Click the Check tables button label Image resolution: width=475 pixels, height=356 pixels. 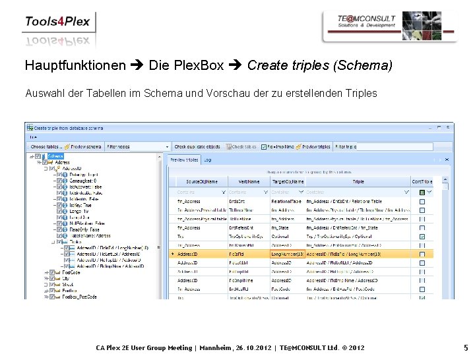coord(244,147)
